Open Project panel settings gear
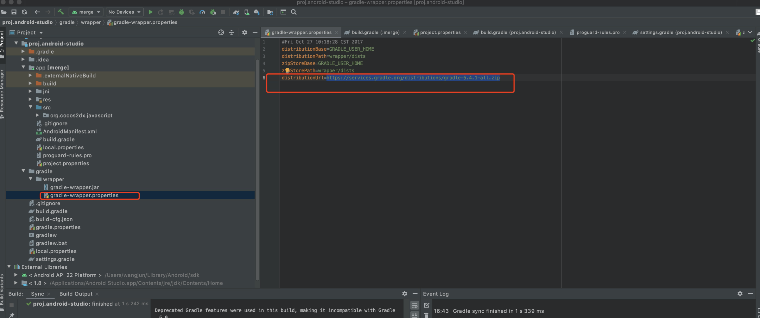This screenshot has width=760, height=318. [x=244, y=32]
